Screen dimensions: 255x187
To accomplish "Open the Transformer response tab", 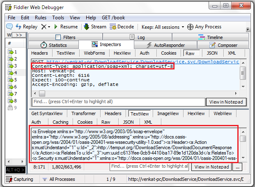I will (x=84, y=113).
